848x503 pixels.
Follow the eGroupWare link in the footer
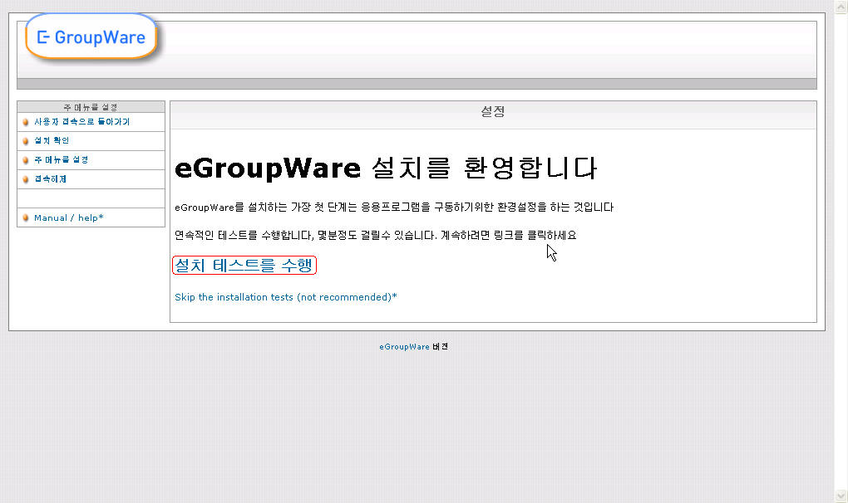coord(404,347)
